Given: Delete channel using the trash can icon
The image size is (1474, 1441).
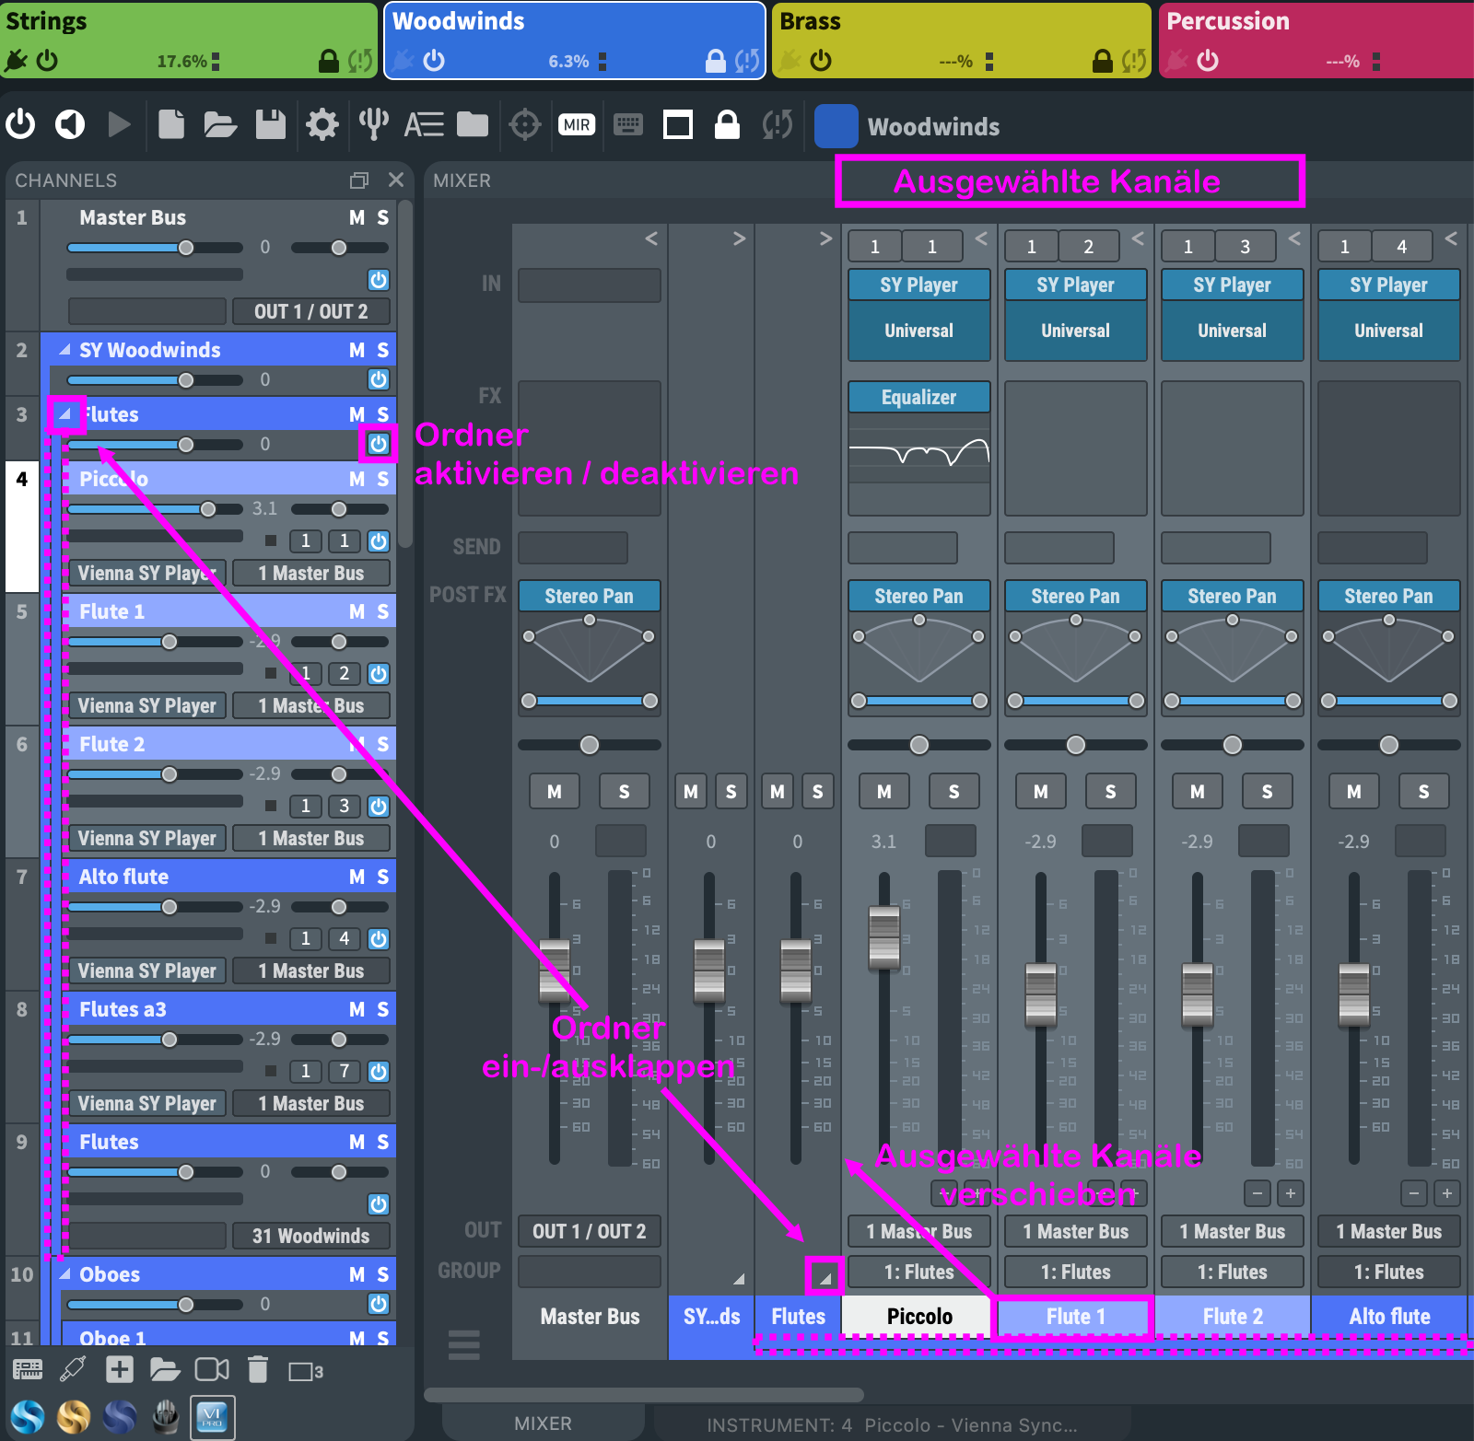Looking at the screenshot, I should (258, 1370).
